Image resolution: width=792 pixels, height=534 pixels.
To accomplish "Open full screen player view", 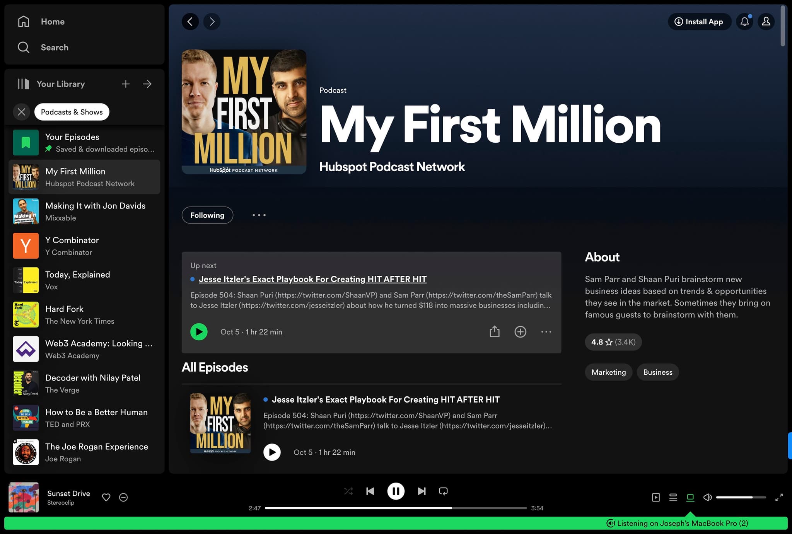I will [779, 497].
